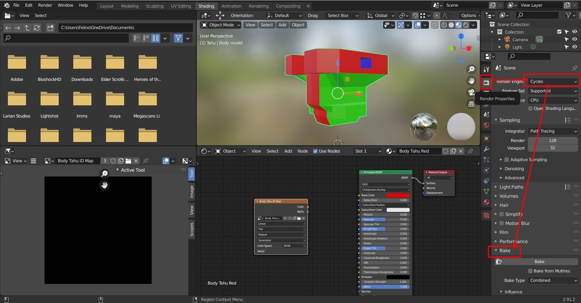The width and height of the screenshot is (581, 303).
Task: Open the Material Properties tab icon
Action: point(486,202)
